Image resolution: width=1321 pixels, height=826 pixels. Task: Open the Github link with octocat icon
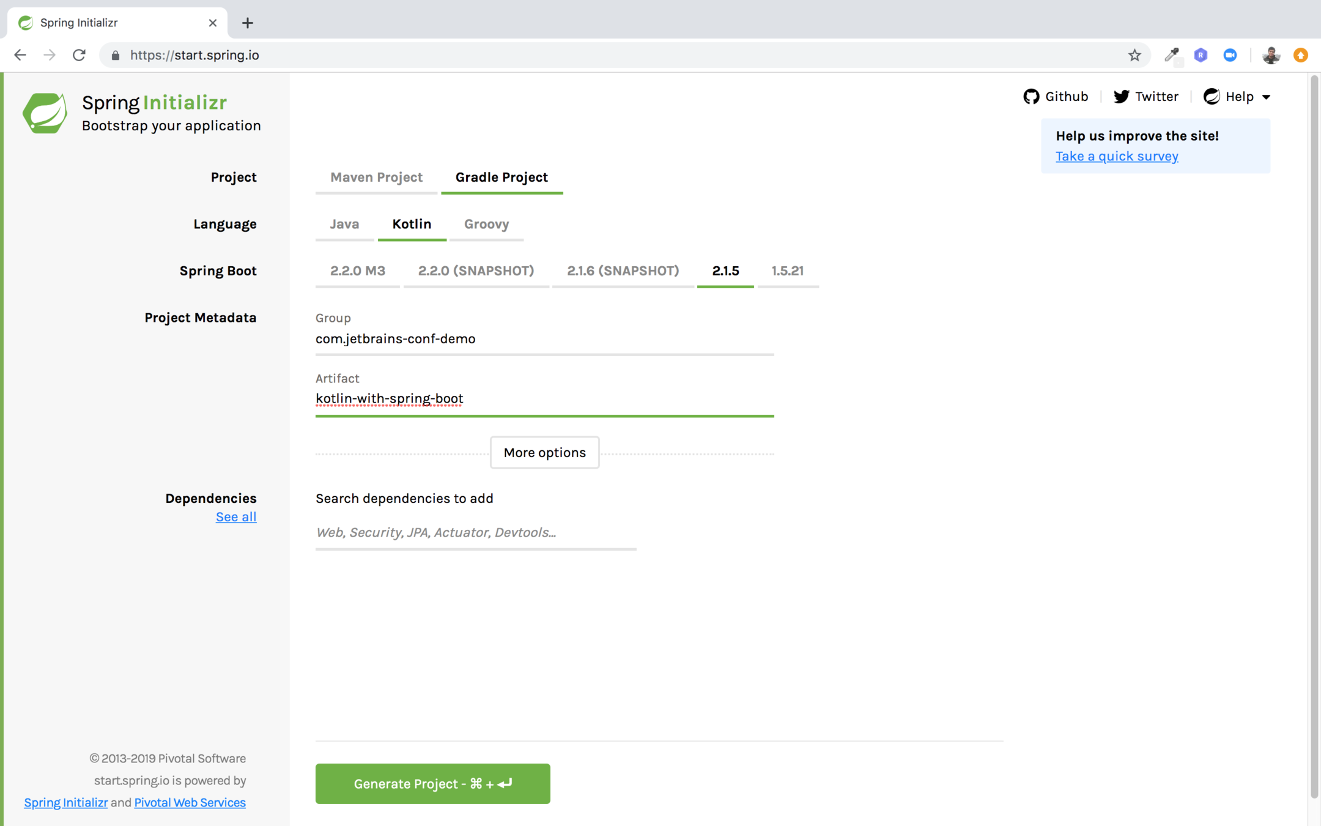click(1056, 97)
